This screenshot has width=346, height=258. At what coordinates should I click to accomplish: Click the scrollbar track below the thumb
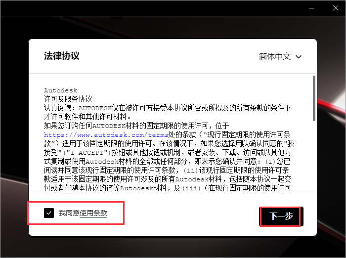pyautogui.click(x=313, y=158)
